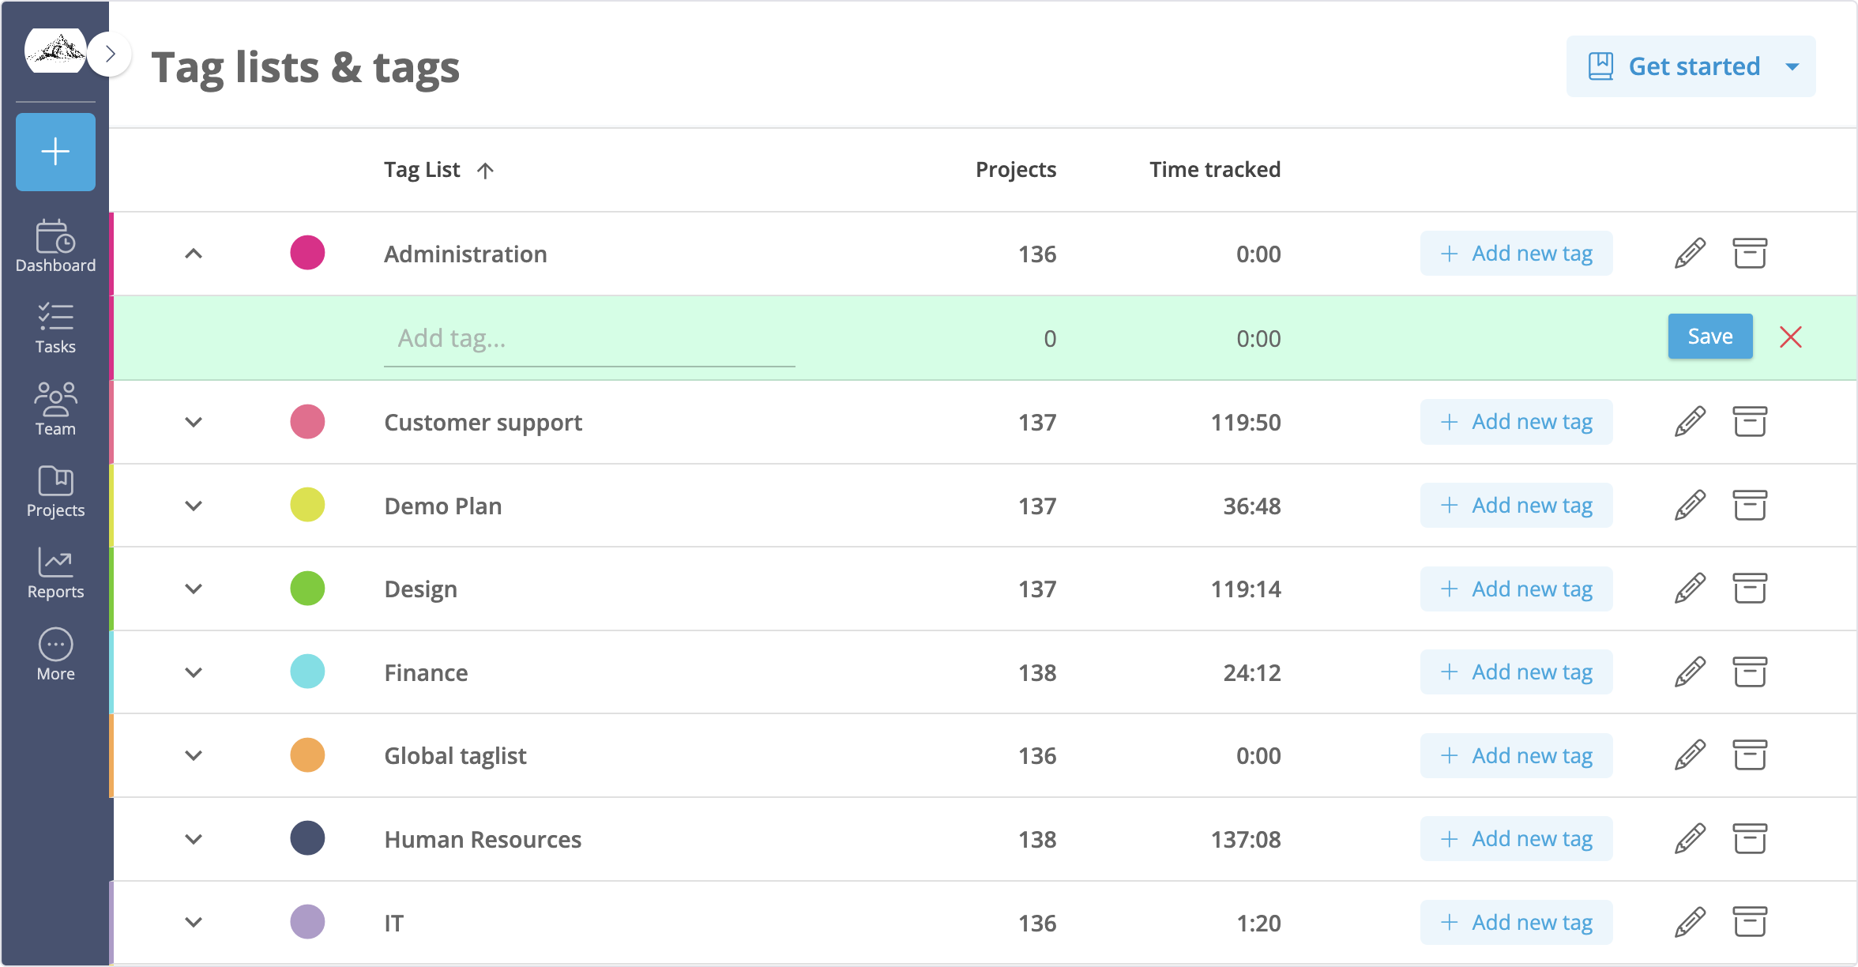Open Reports from the sidebar

coord(55,574)
